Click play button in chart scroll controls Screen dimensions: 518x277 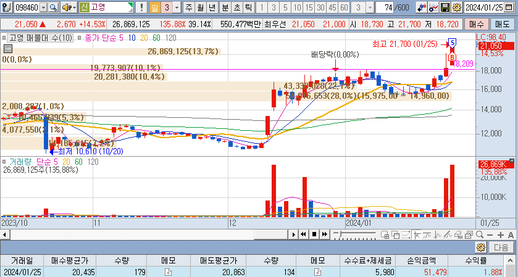(293, 234)
